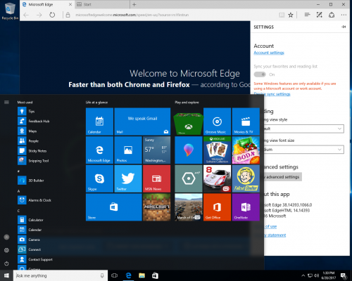Screen dimensions: 352x281
Task: Open a new tab in Edge
Action: pyautogui.click(x=134, y=4)
